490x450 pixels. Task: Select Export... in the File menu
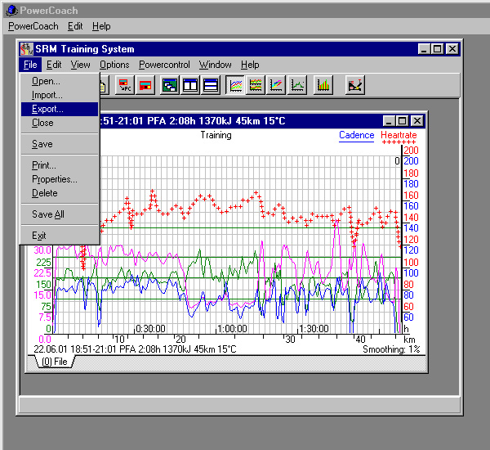point(60,109)
